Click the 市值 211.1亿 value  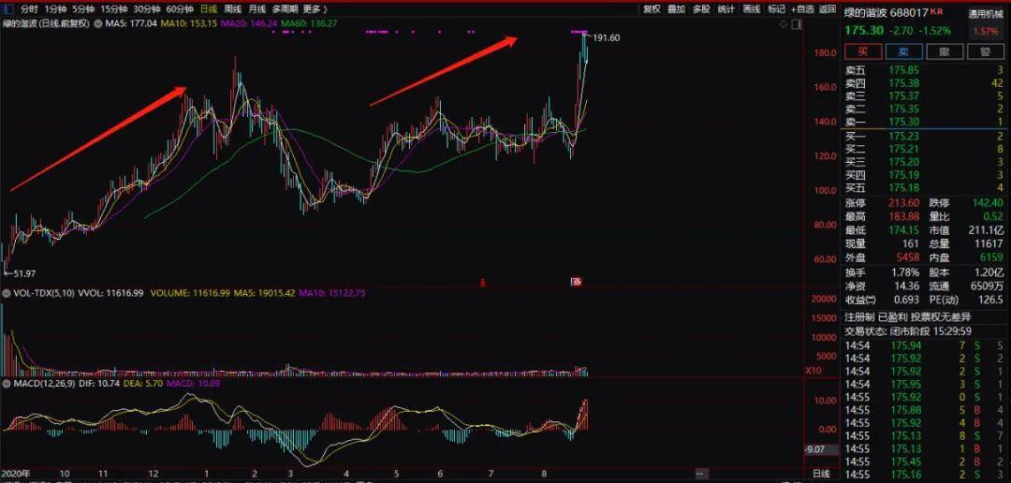[986, 230]
